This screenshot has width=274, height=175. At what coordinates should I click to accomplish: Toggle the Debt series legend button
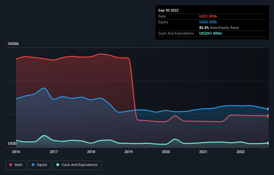(16, 165)
